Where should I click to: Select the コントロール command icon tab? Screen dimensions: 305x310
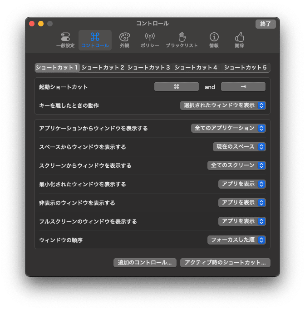95,40
